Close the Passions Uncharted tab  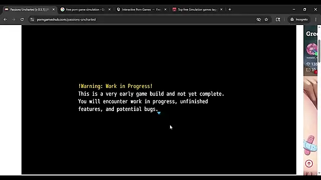(54, 9)
